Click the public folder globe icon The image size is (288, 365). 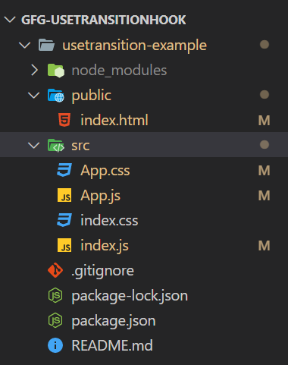[x=56, y=96]
